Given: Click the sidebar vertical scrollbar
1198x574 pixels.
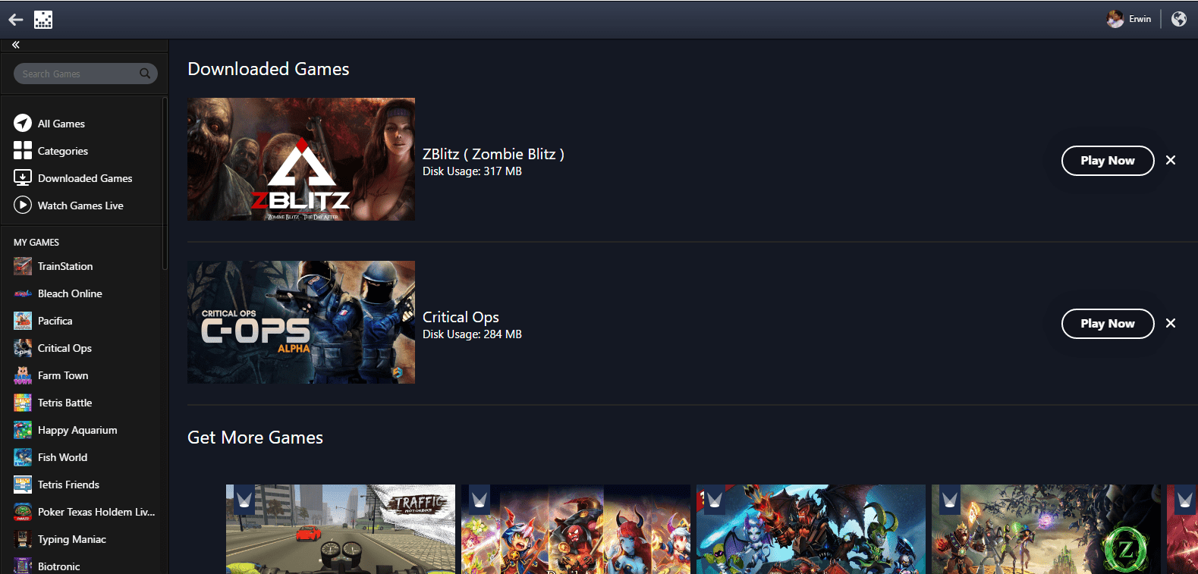Looking at the screenshot, I should tap(165, 183).
